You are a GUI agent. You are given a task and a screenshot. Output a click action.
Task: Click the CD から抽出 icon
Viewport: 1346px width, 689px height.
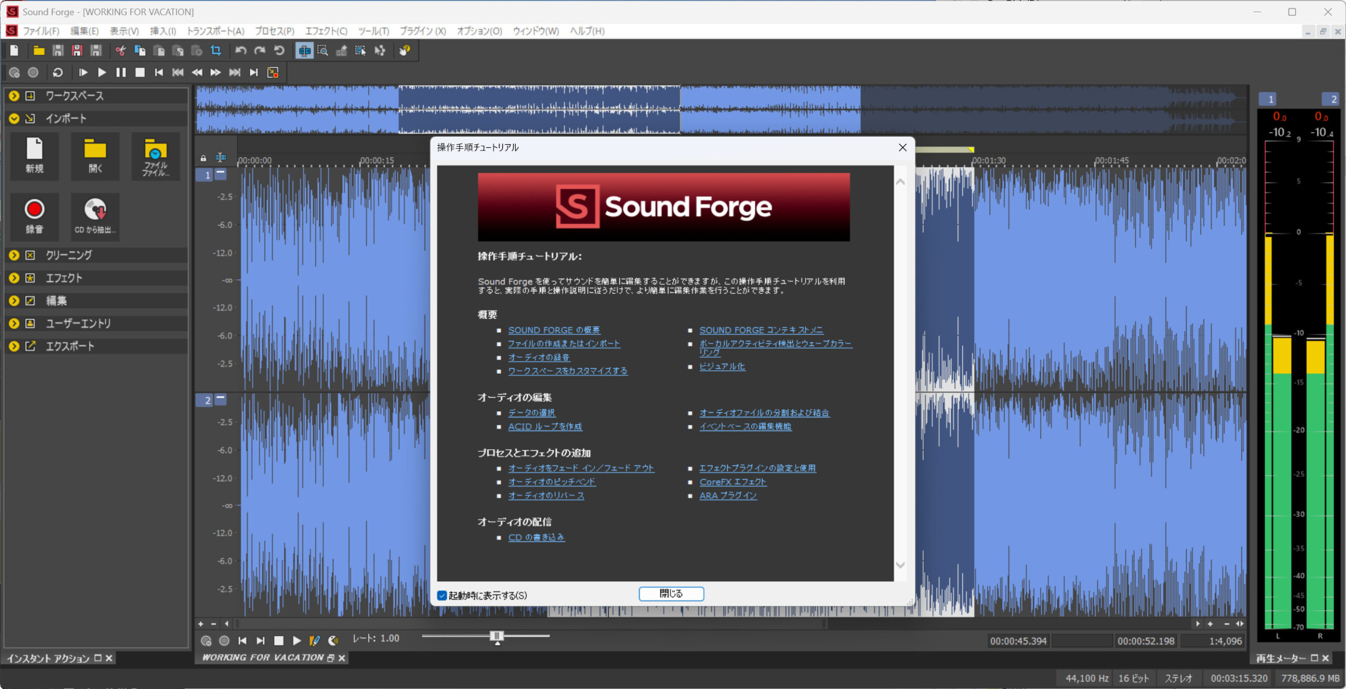(95, 217)
